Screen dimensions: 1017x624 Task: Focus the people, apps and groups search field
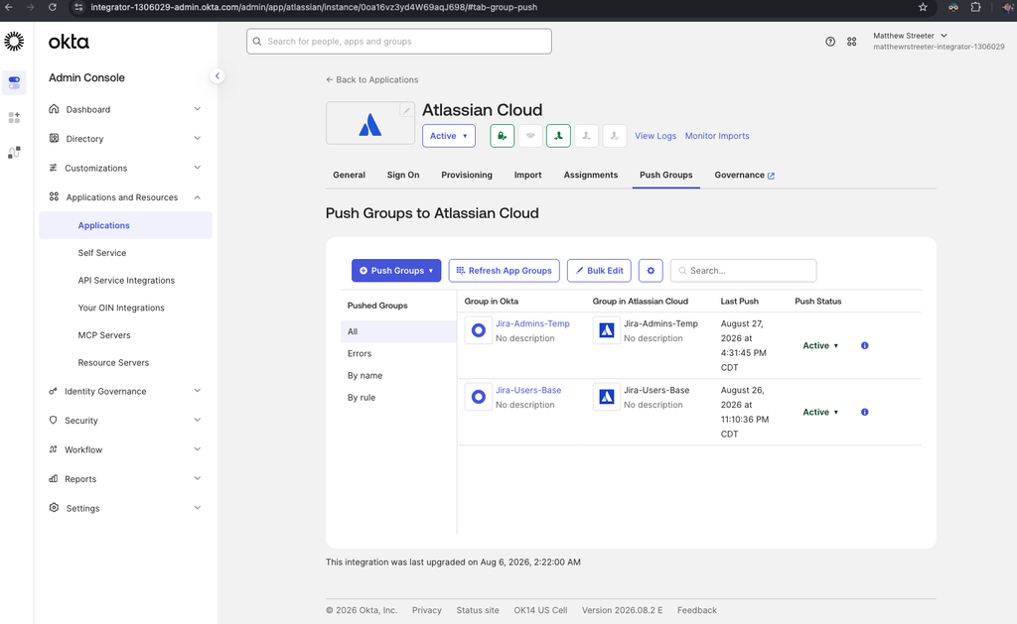pos(399,42)
